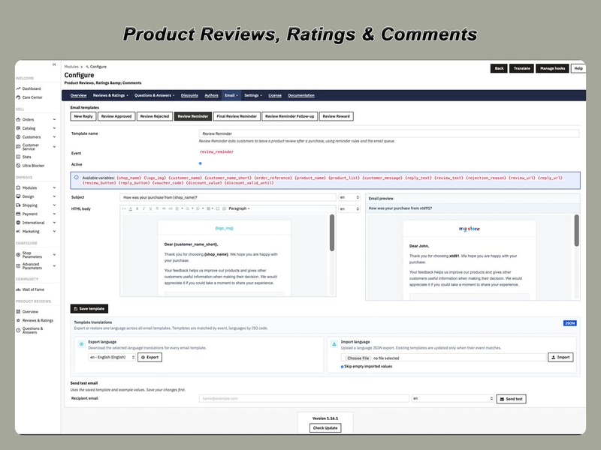Click the Shop Parameters gear icon
This screenshot has width=601, height=450.
[x=18, y=255]
